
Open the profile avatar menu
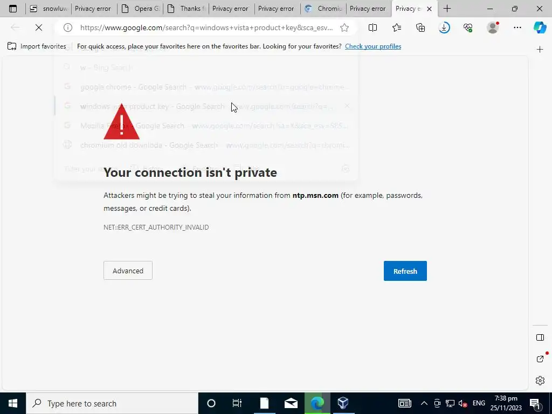click(x=493, y=27)
